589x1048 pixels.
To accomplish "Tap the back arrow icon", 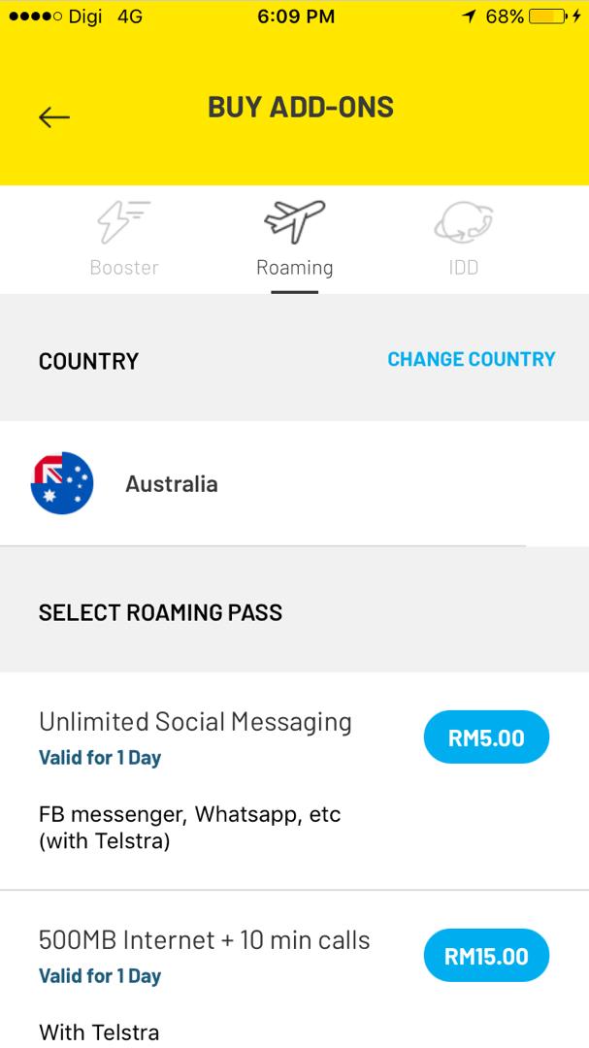I will point(54,117).
